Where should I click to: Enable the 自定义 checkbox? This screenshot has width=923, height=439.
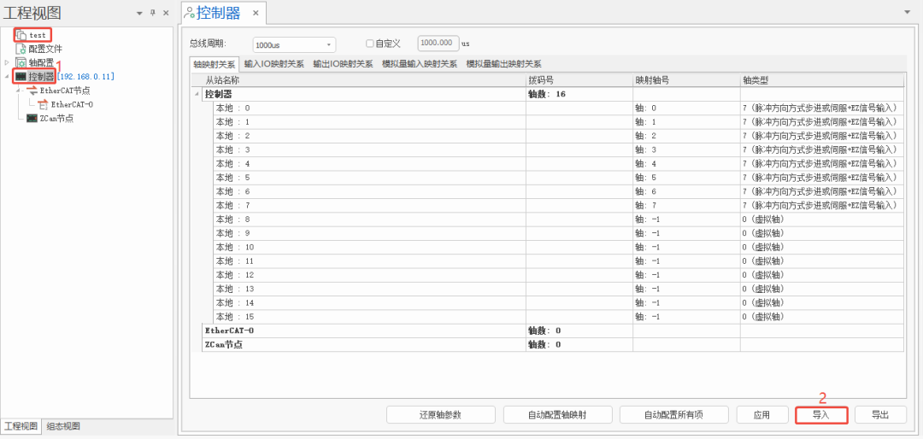370,43
